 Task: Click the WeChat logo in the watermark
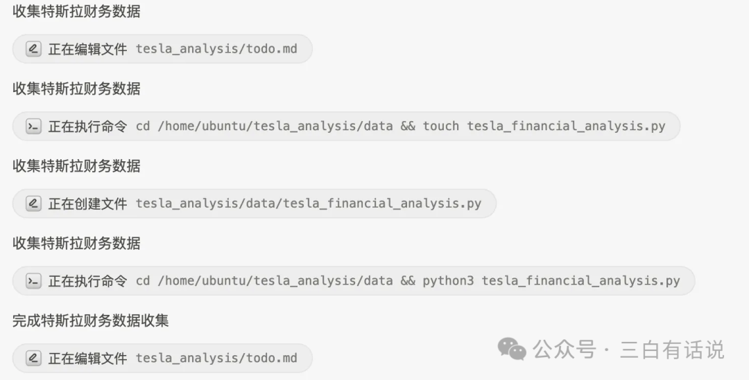coord(513,350)
